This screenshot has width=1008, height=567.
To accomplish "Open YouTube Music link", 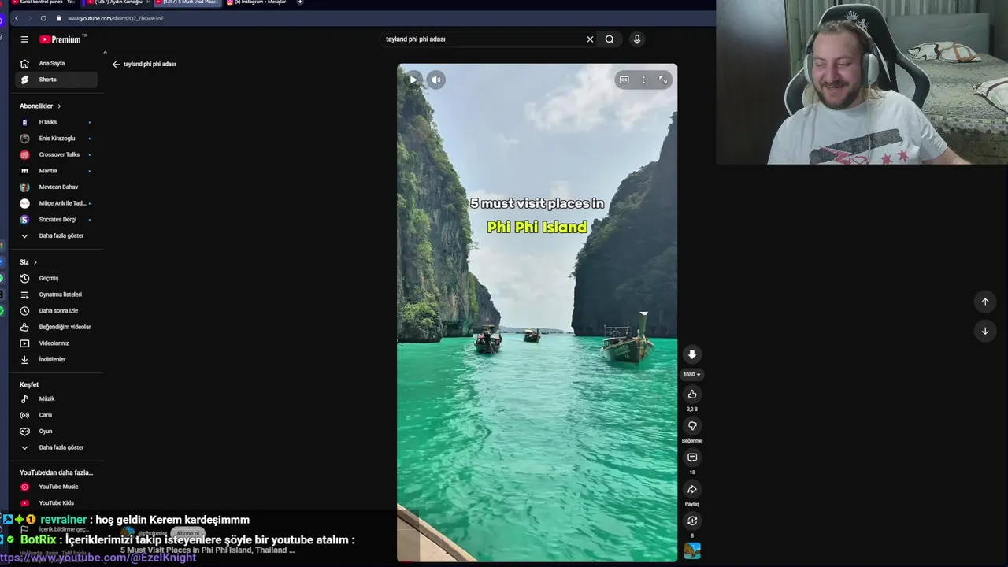I will [57, 487].
